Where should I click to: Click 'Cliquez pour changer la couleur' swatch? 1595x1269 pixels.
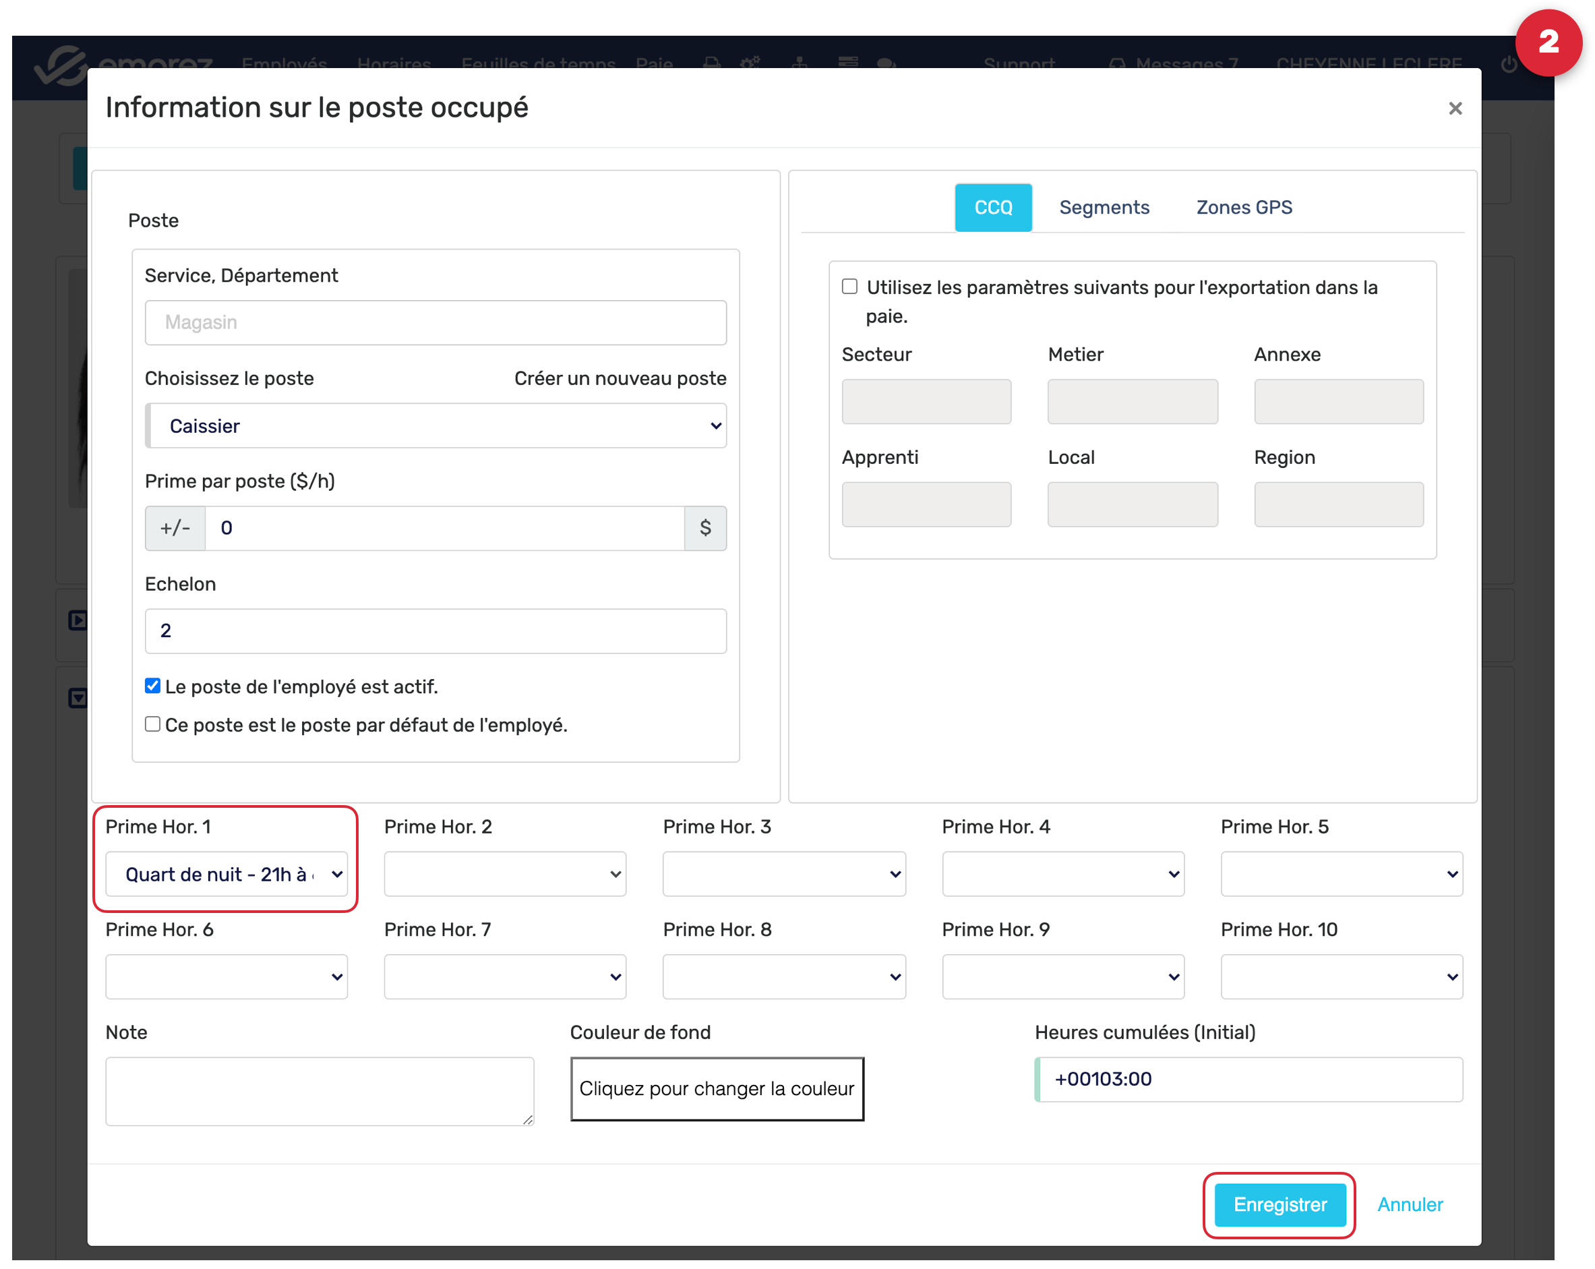(x=716, y=1088)
